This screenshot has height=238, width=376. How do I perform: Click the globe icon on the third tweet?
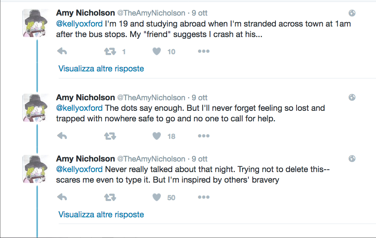coord(352,159)
